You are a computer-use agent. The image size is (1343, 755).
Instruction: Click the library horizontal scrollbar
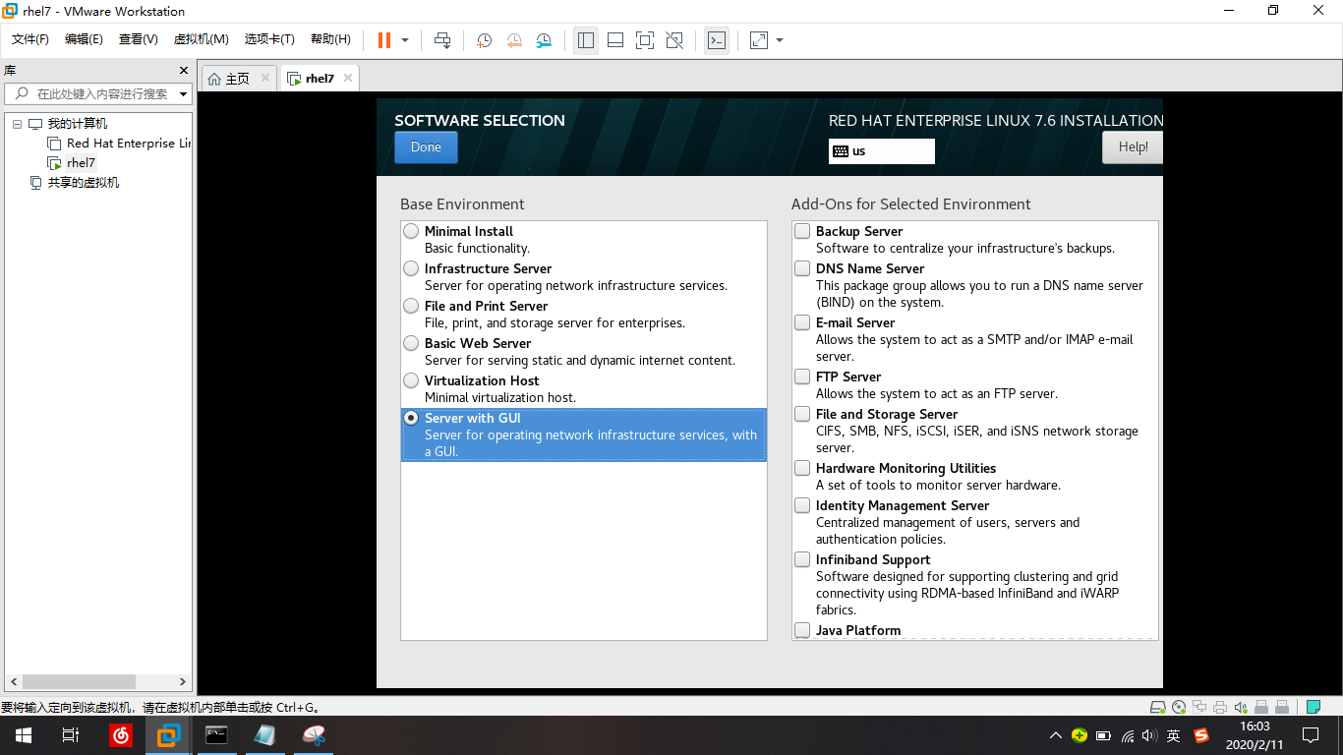click(79, 681)
